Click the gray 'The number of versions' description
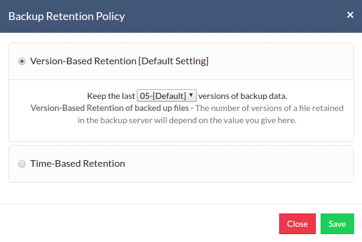The width and height of the screenshot is (362, 242). 270,108
